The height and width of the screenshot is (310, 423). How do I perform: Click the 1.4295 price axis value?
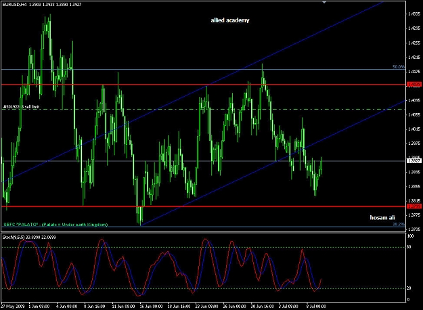(x=414, y=28)
